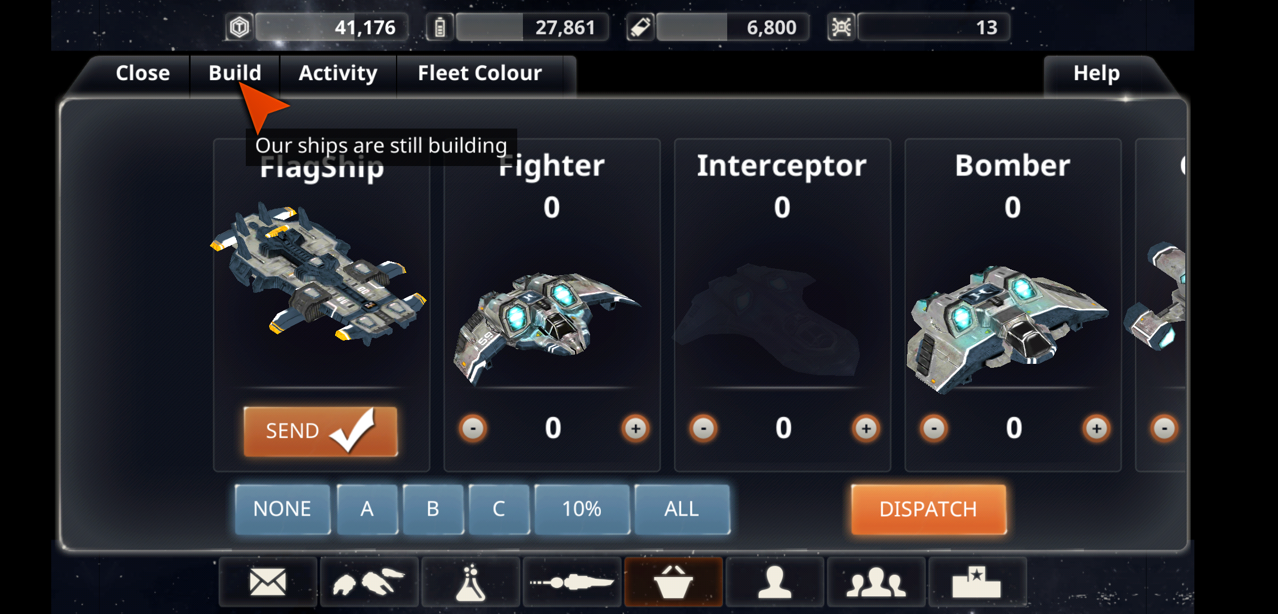Screen dimensions: 1278x614
Task: Open the fleet ships icon in bottom bar
Action: [369, 582]
